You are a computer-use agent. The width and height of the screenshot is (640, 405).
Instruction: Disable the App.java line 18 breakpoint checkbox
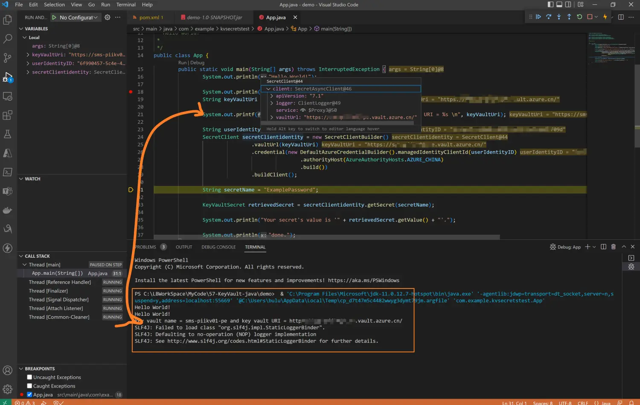[29, 394]
